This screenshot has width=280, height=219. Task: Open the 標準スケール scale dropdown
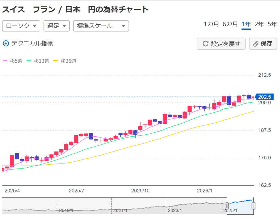click(101, 26)
